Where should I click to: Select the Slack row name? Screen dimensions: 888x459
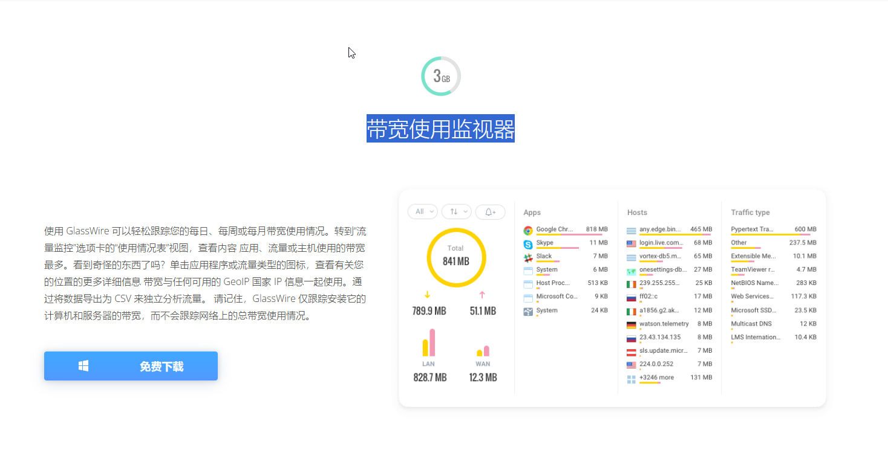pos(544,256)
